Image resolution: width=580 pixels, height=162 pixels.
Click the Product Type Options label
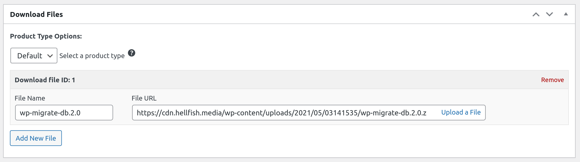pos(46,36)
